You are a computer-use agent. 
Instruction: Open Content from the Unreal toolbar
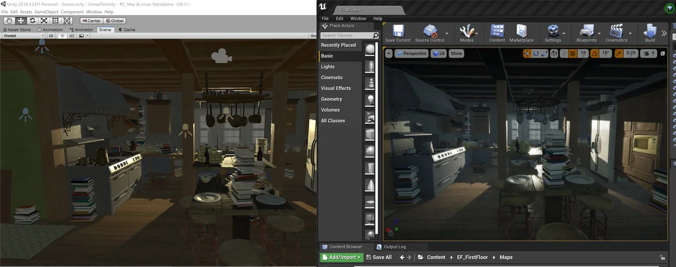point(497,33)
